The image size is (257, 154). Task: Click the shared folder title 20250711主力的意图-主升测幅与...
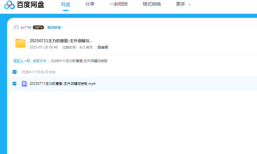(61, 41)
